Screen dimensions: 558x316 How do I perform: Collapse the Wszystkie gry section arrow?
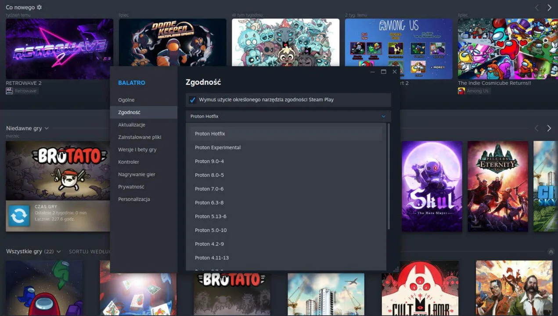(x=551, y=252)
